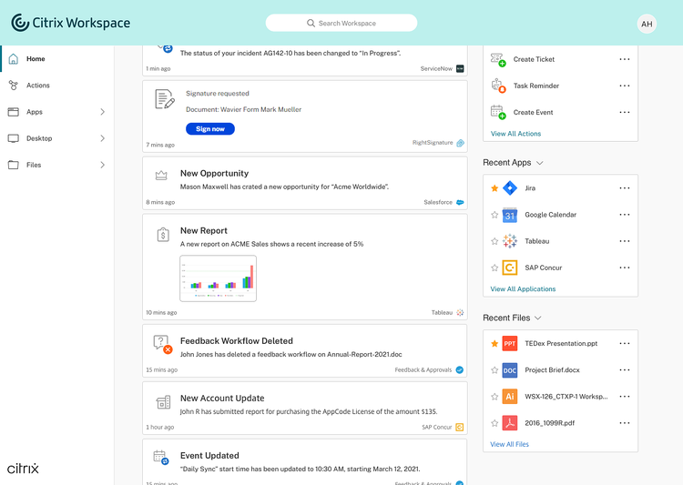Click the Task Reminder icon
Screen dimensions: 683x485
(498, 86)
